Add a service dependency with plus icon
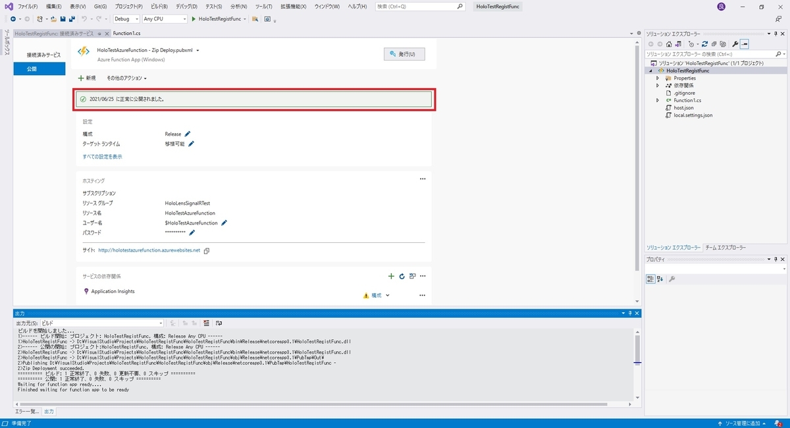 pos(391,276)
